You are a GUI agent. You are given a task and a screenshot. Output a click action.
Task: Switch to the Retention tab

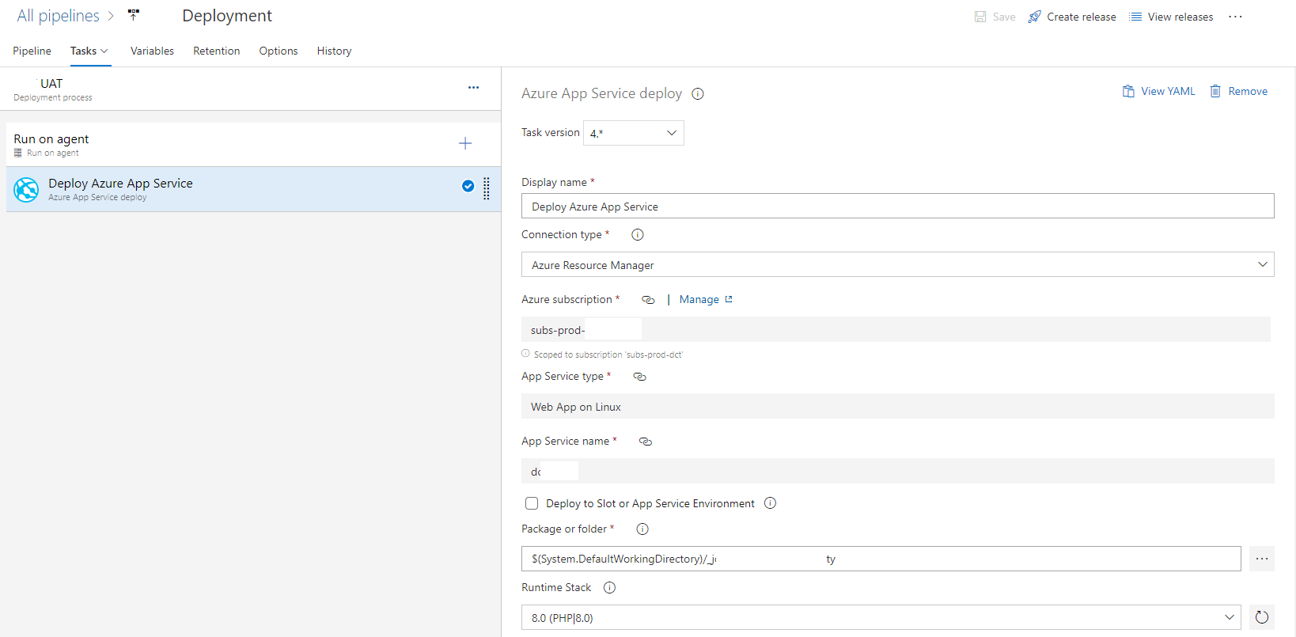pos(216,51)
